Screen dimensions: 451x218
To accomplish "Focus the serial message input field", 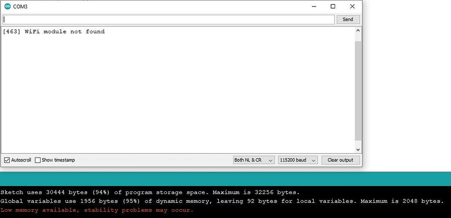I will coord(169,20).
